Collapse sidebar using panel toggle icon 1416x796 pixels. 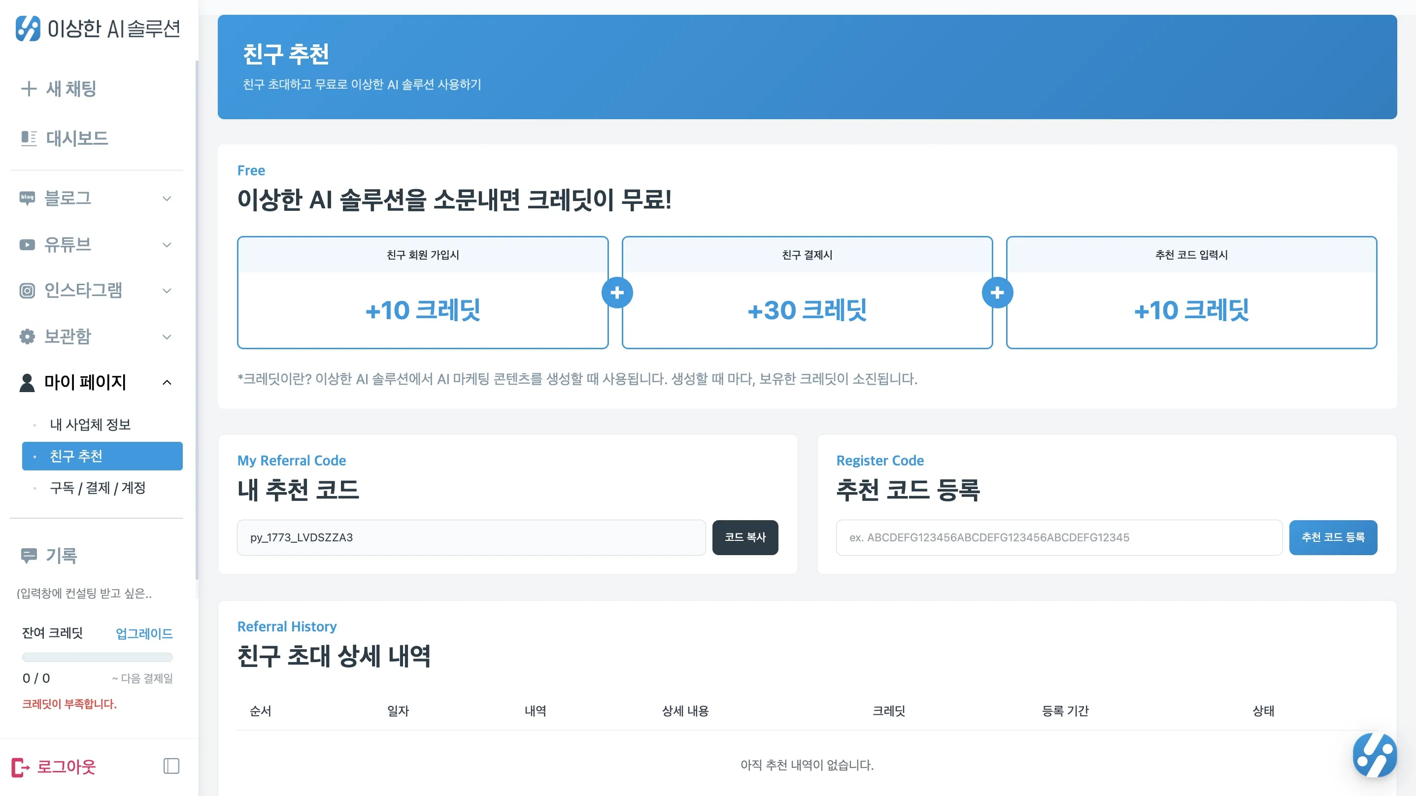tap(171, 766)
